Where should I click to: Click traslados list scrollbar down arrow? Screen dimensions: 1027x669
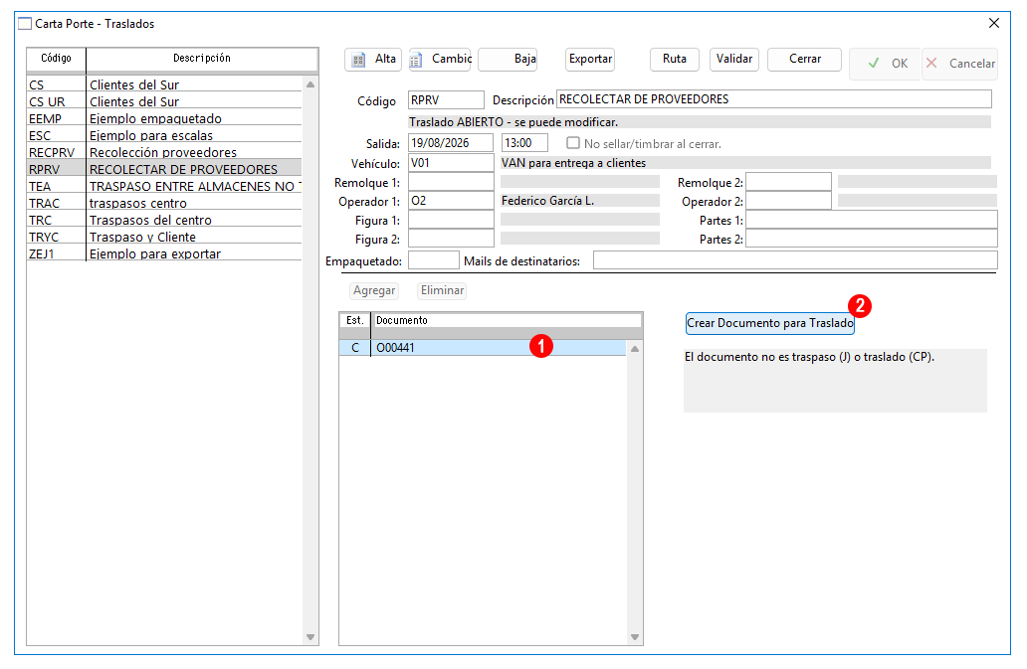tap(310, 637)
